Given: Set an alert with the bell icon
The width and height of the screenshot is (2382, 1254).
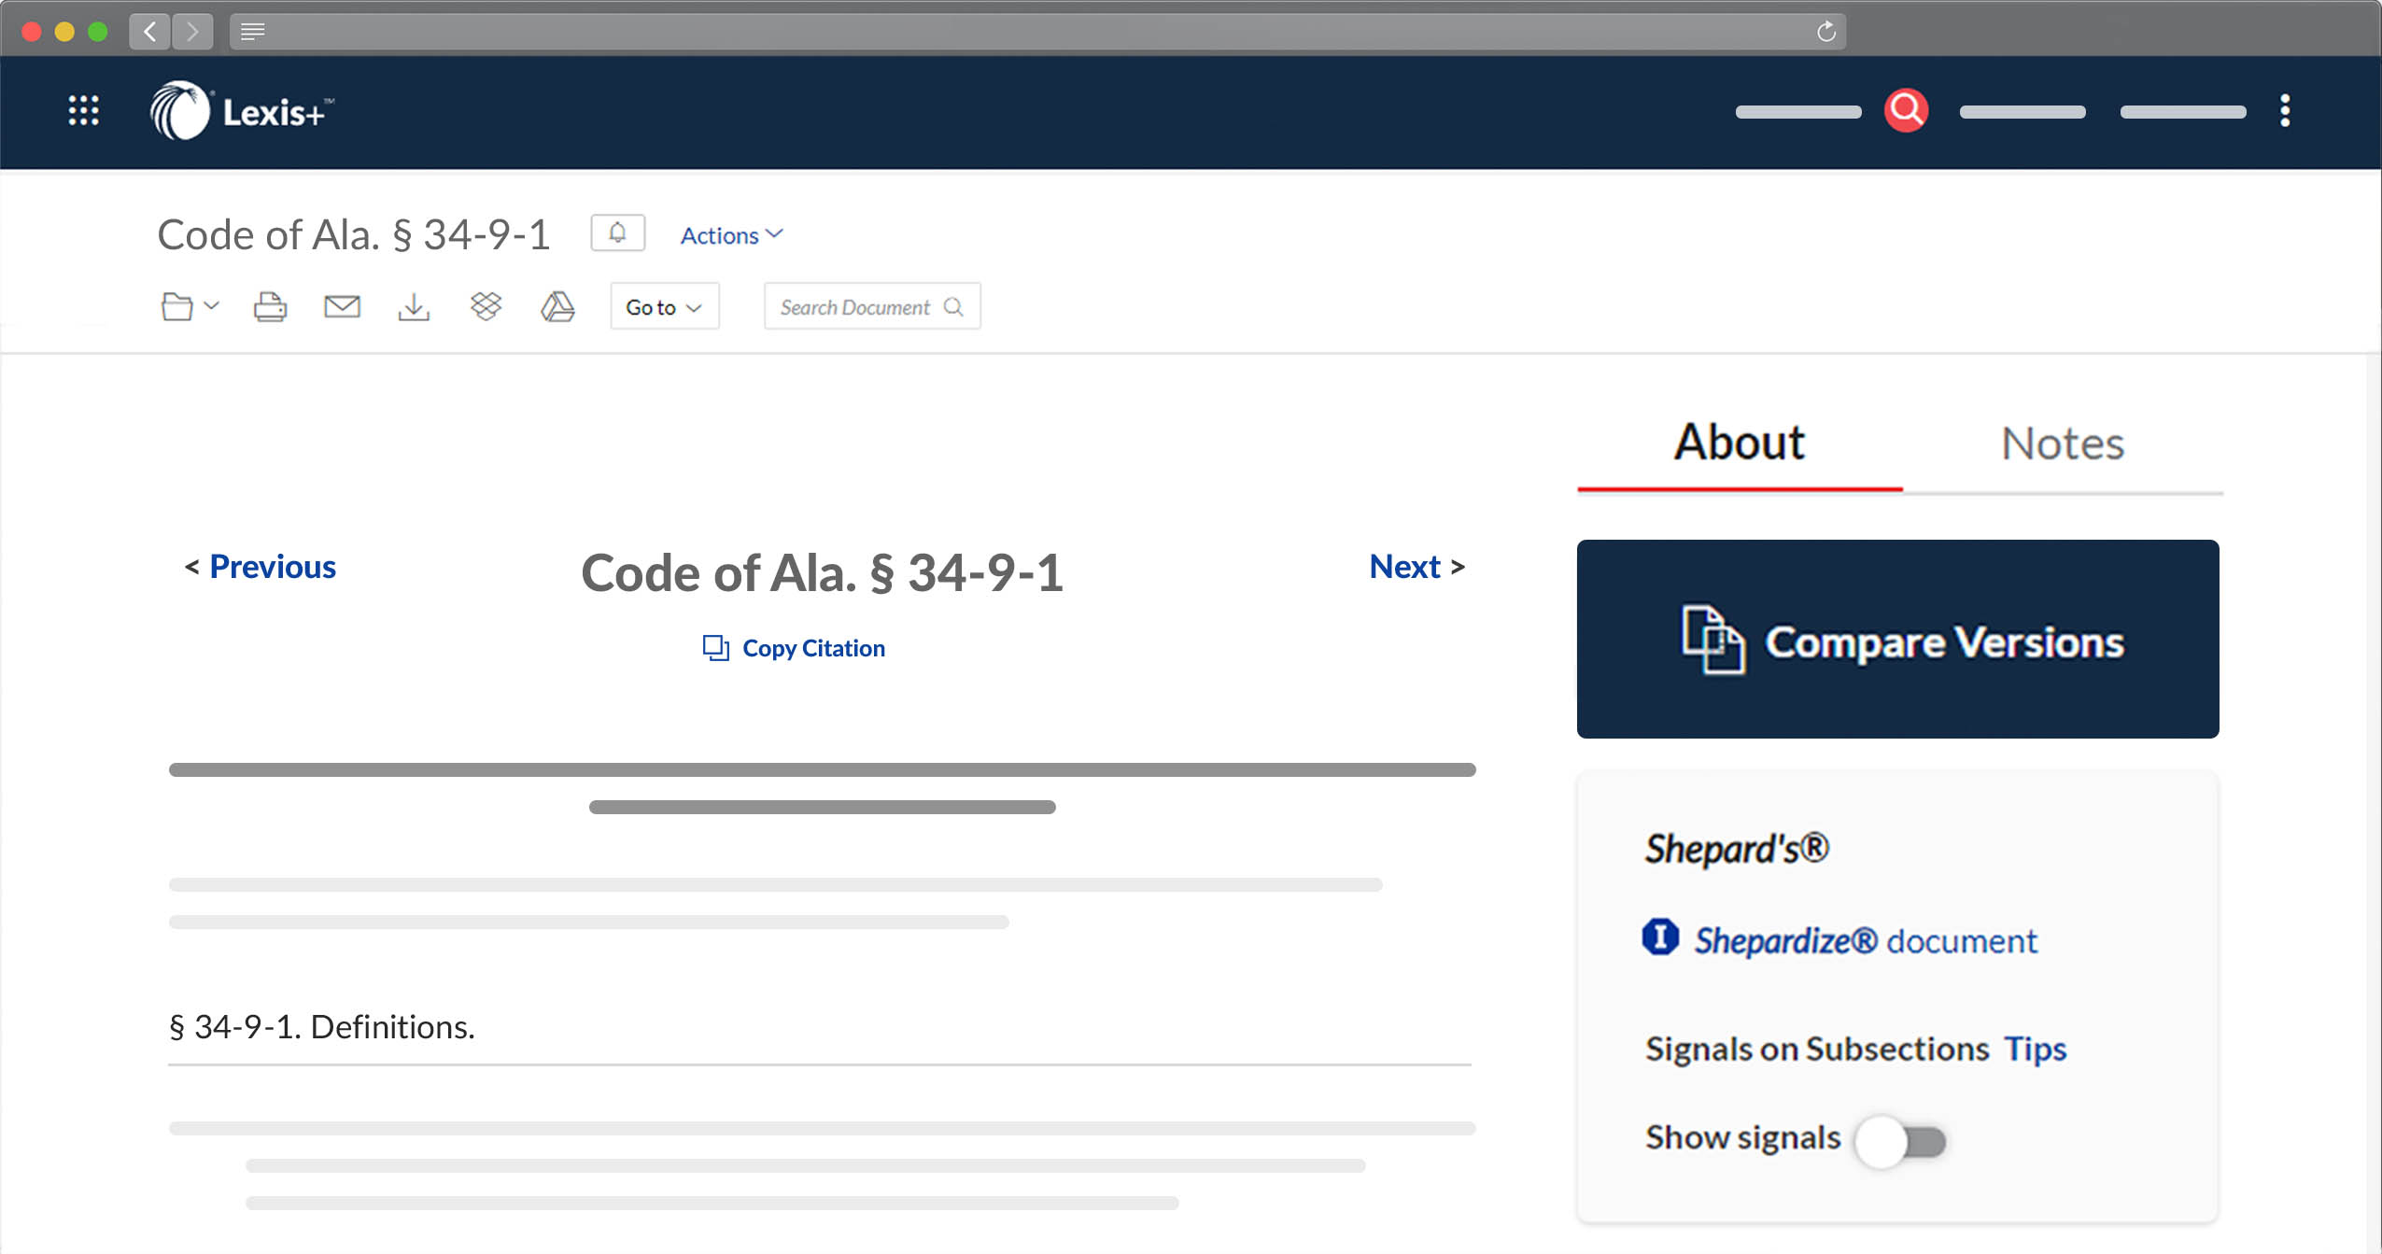Looking at the screenshot, I should [x=618, y=232].
